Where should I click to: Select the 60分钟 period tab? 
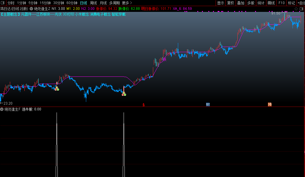coord(72,3)
